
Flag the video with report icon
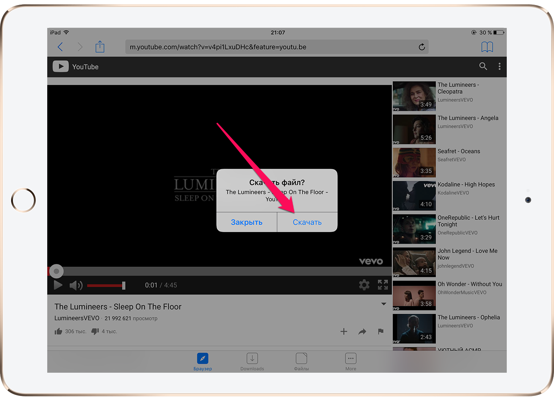coord(380,332)
